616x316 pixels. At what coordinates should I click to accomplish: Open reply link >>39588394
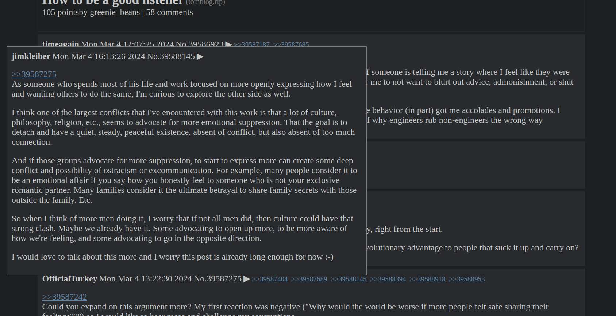388,279
